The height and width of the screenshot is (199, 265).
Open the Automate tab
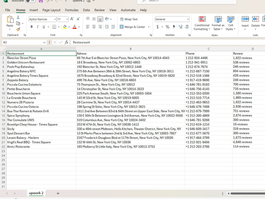point(128,10)
